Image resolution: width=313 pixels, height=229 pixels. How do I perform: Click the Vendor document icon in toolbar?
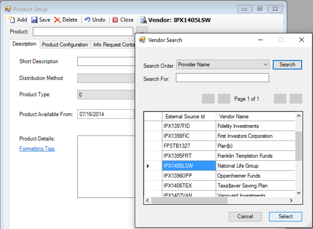point(144,20)
